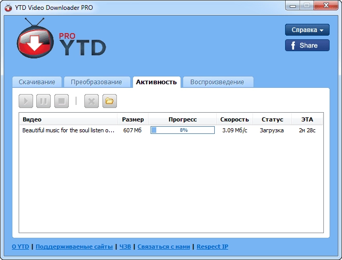342x260 pixels.
Task: Click the Скорость column header
Action: [x=234, y=119]
